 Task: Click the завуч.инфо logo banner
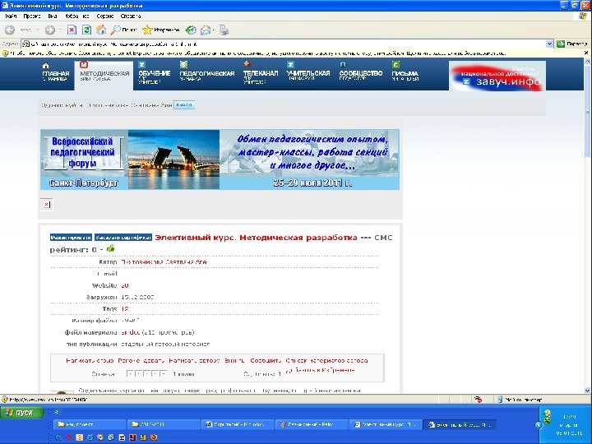point(497,76)
